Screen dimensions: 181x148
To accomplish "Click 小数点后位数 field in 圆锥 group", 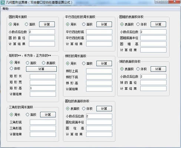I will [x=153, y=32].
